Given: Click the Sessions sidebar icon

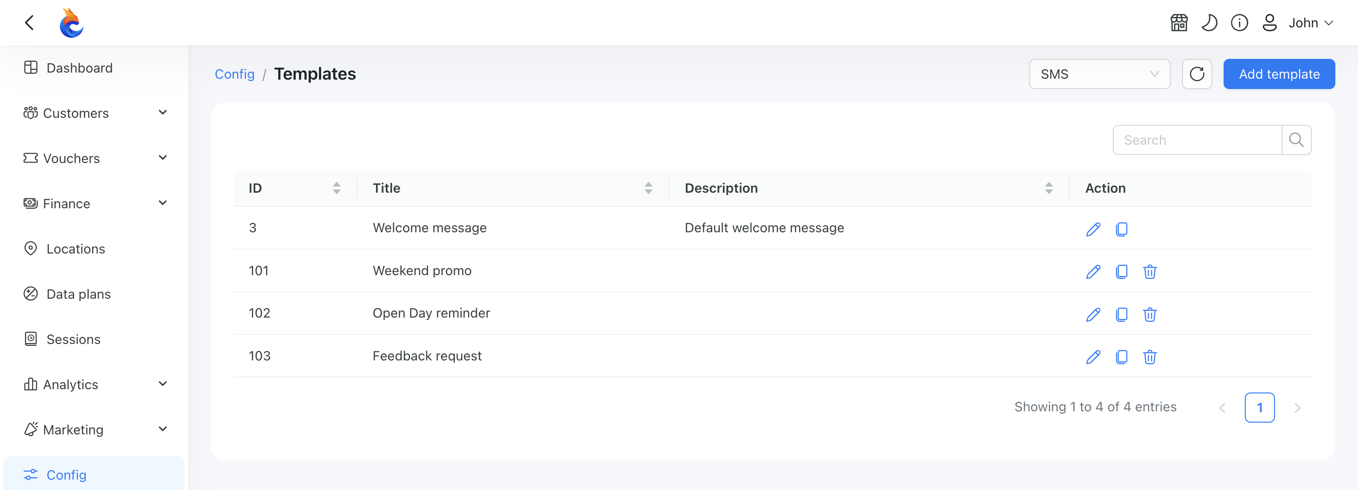Looking at the screenshot, I should [x=31, y=339].
